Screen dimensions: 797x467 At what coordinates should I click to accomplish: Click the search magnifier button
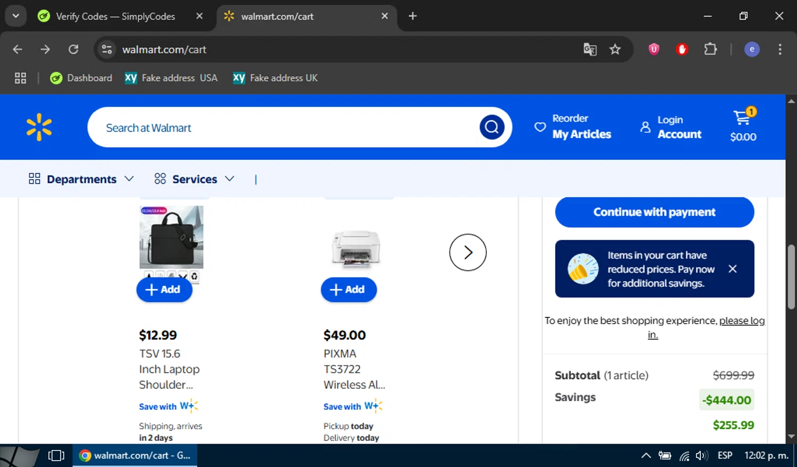(492, 128)
